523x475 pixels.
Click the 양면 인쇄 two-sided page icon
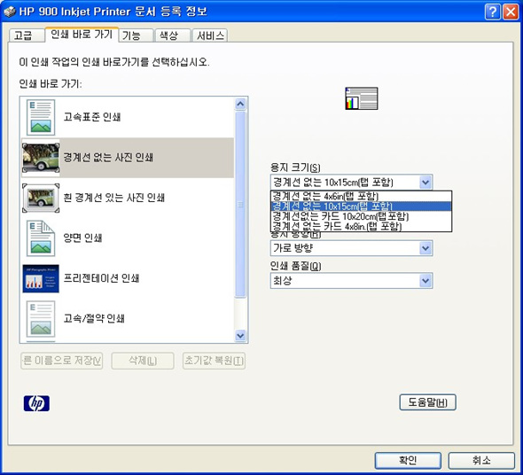click(41, 238)
